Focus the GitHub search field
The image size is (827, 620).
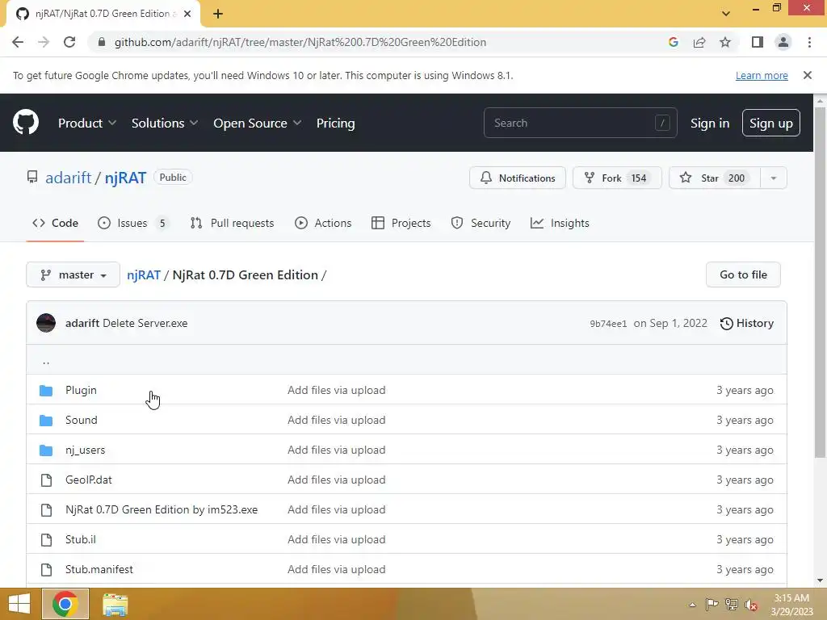point(580,123)
